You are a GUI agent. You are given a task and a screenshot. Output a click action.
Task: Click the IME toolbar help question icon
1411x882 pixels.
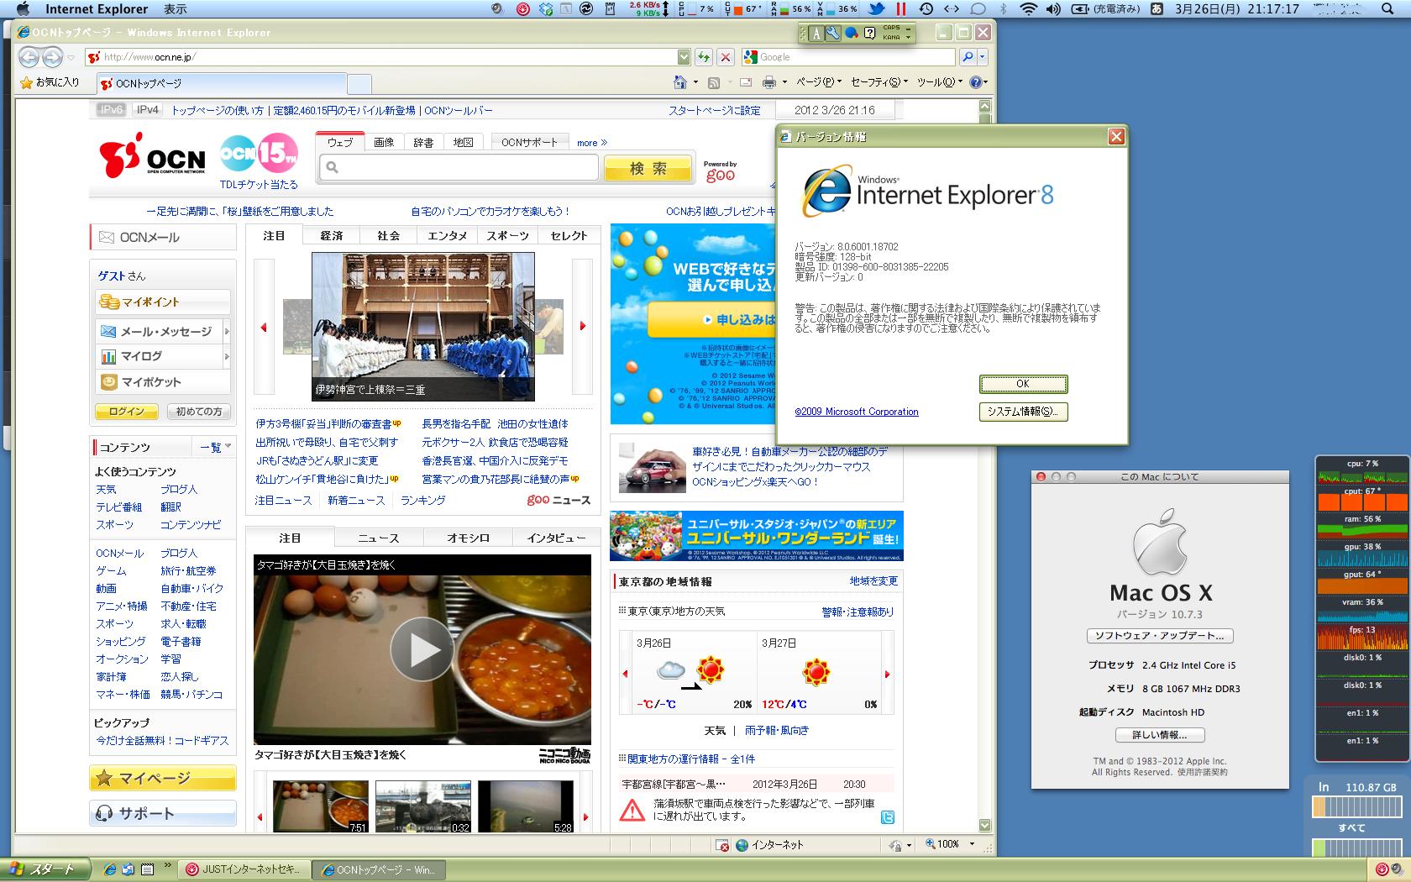click(870, 34)
